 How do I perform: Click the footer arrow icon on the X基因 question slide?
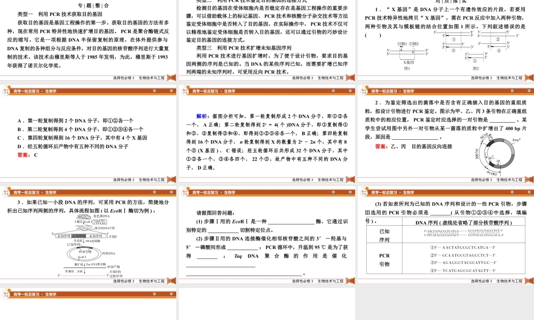[x=529, y=78]
